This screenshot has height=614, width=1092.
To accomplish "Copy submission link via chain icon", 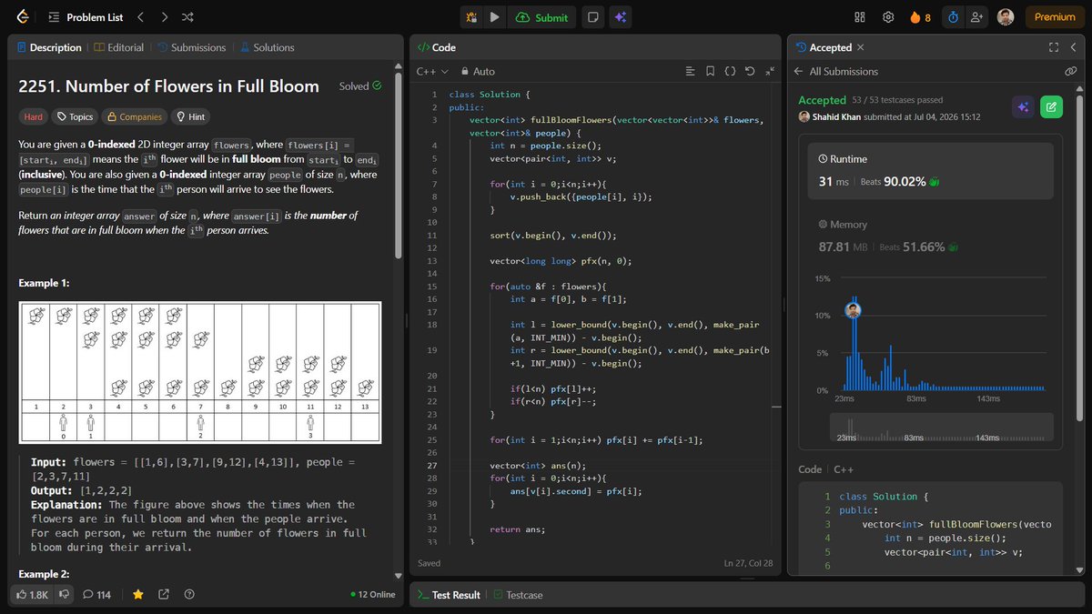I will coord(1071,71).
